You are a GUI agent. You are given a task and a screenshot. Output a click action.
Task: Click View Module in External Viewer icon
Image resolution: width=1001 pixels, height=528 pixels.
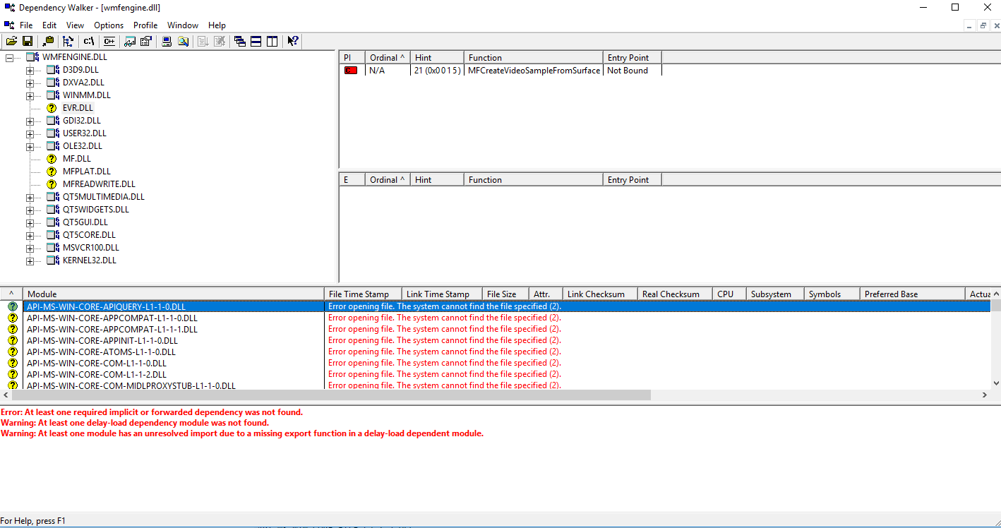click(130, 41)
